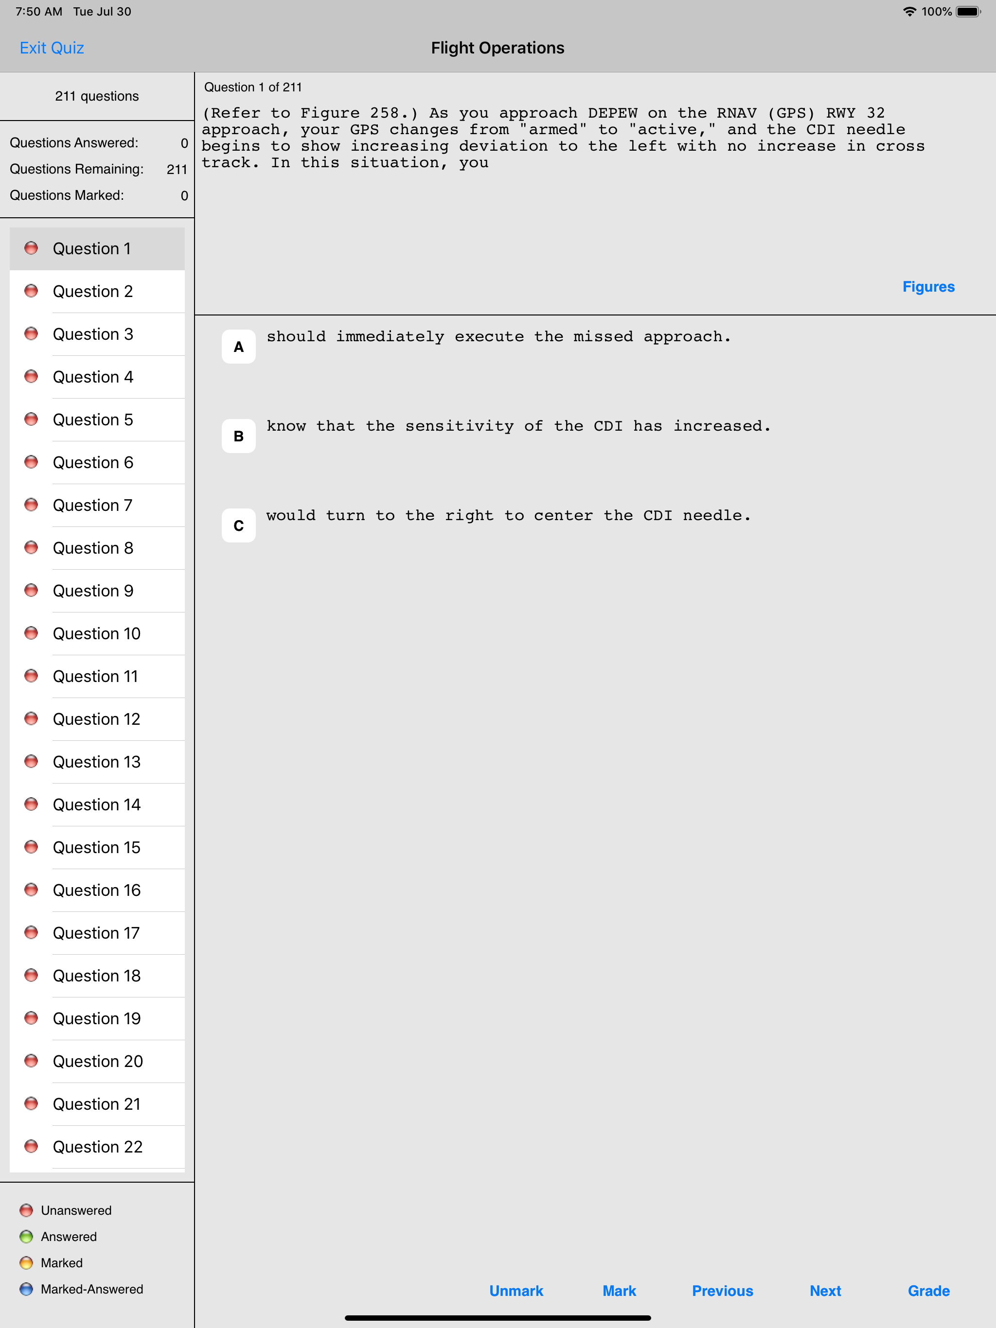Click the 'Tue Jul 30' date
This screenshot has width=996, height=1328.
pos(102,11)
